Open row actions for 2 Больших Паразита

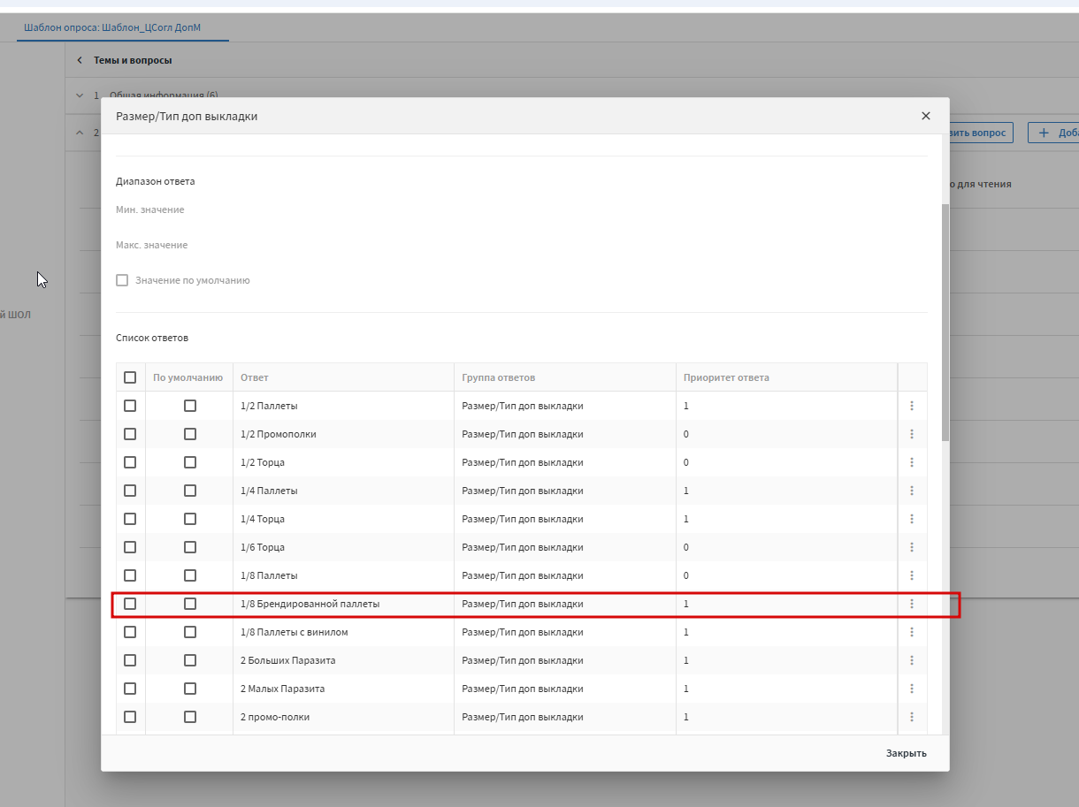coord(912,660)
